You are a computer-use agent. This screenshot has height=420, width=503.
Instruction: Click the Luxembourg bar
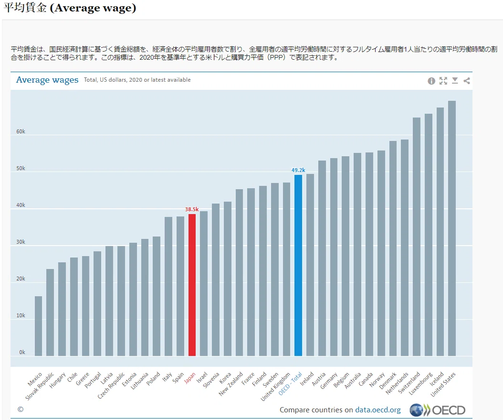coord(428,235)
